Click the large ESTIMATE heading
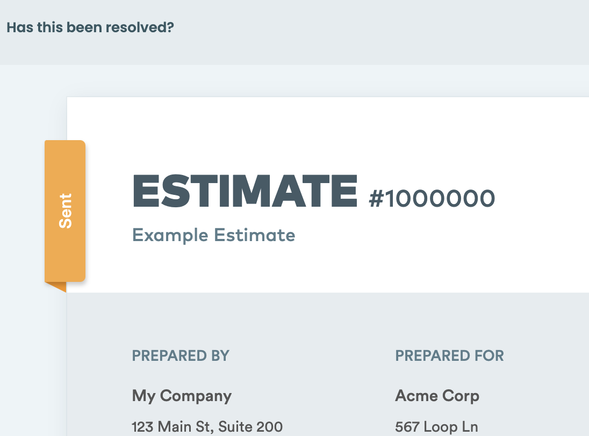 coord(245,191)
